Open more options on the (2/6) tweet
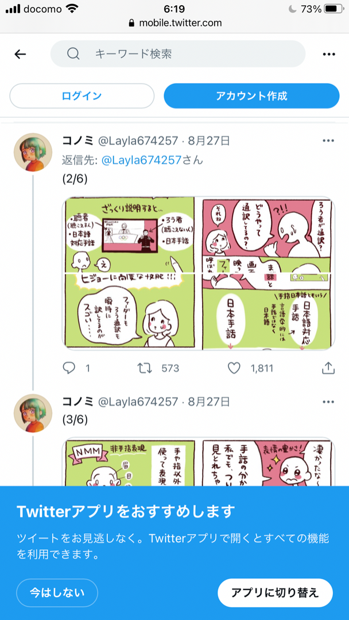The image size is (349, 620). tap(328, 141)
